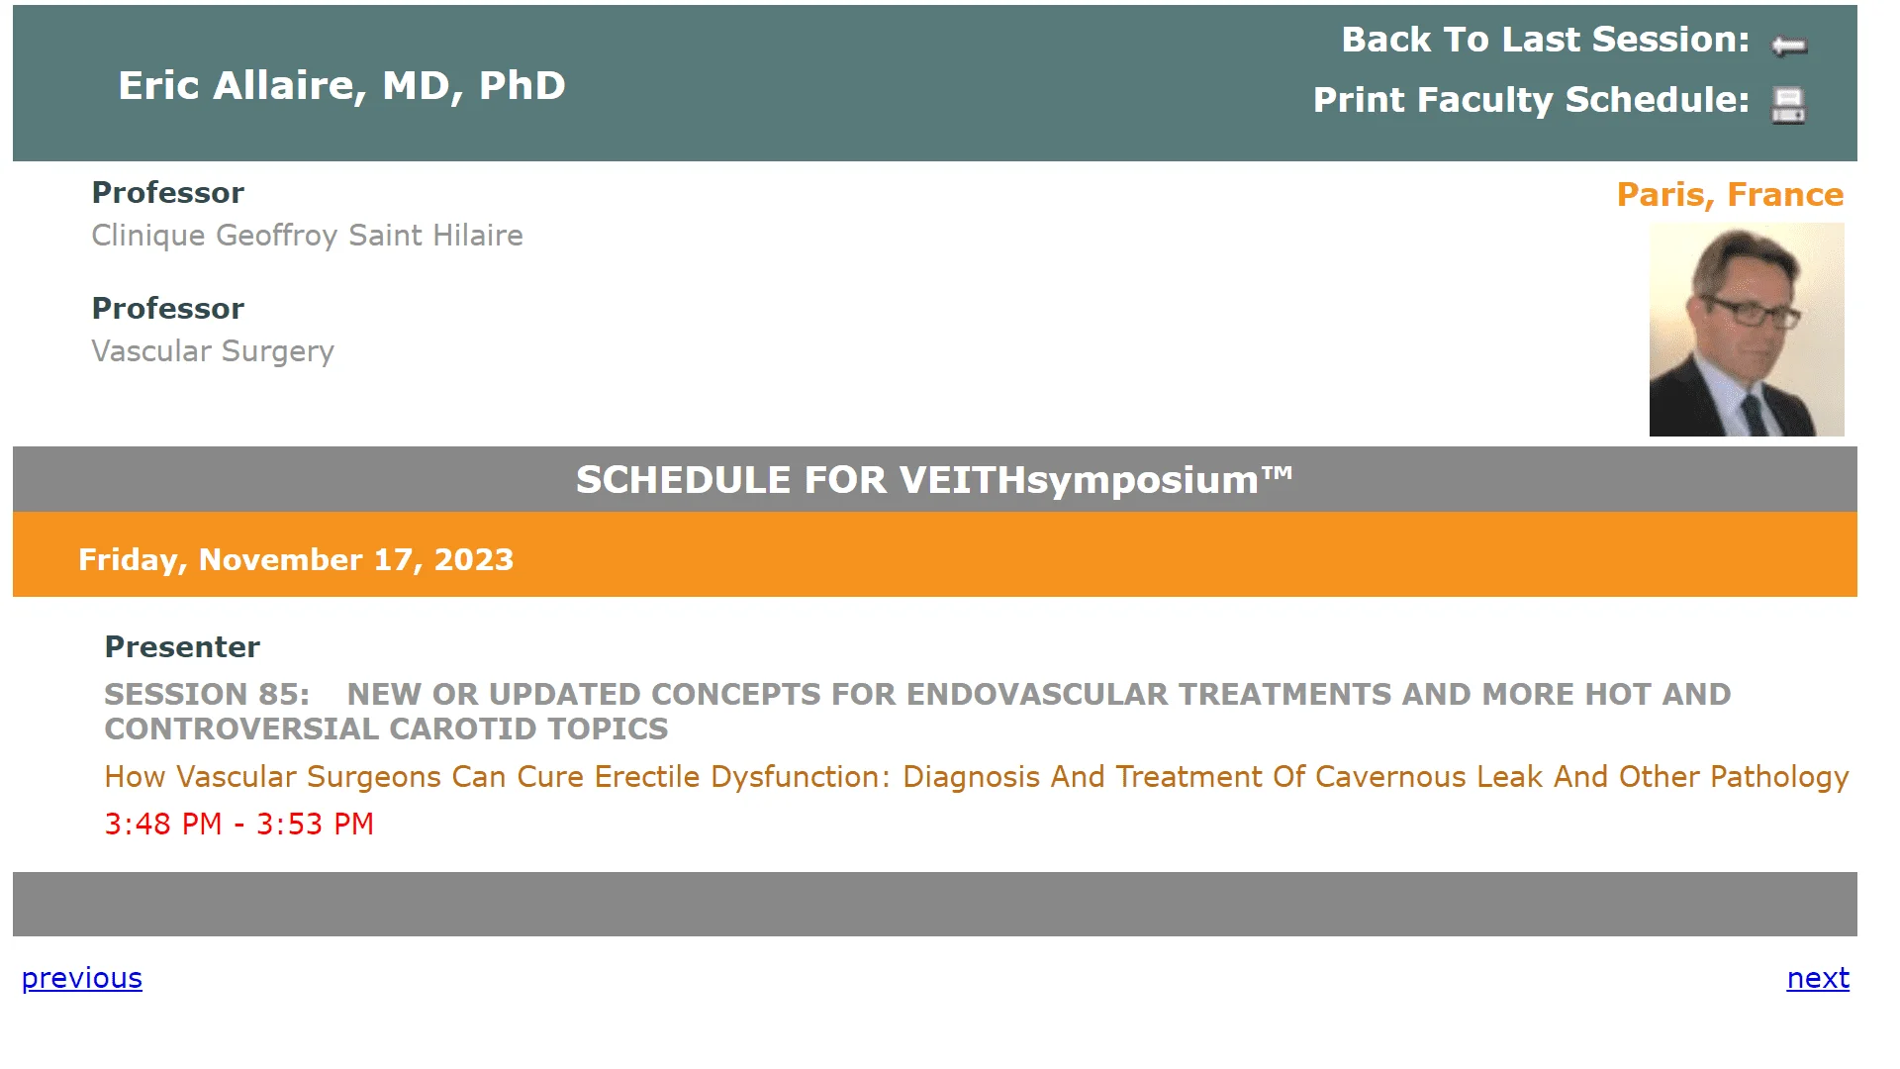Screen dimensions: 1900x1069
Task: Click the first Professor title above Clinique
Action: point(167,193)
